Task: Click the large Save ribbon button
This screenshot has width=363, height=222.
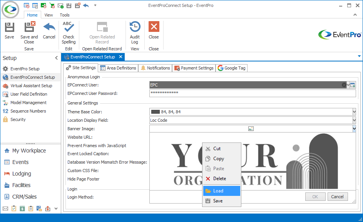Action: 9,30
